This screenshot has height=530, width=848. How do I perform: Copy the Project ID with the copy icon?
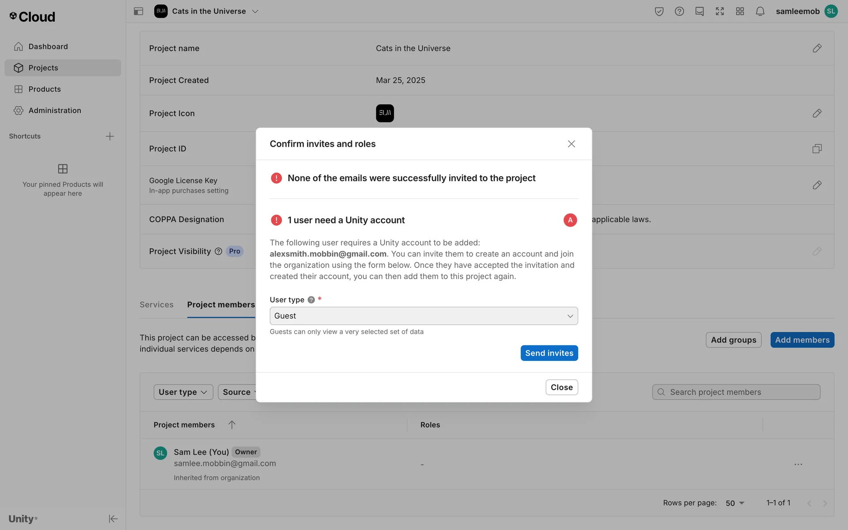[817, 149]
